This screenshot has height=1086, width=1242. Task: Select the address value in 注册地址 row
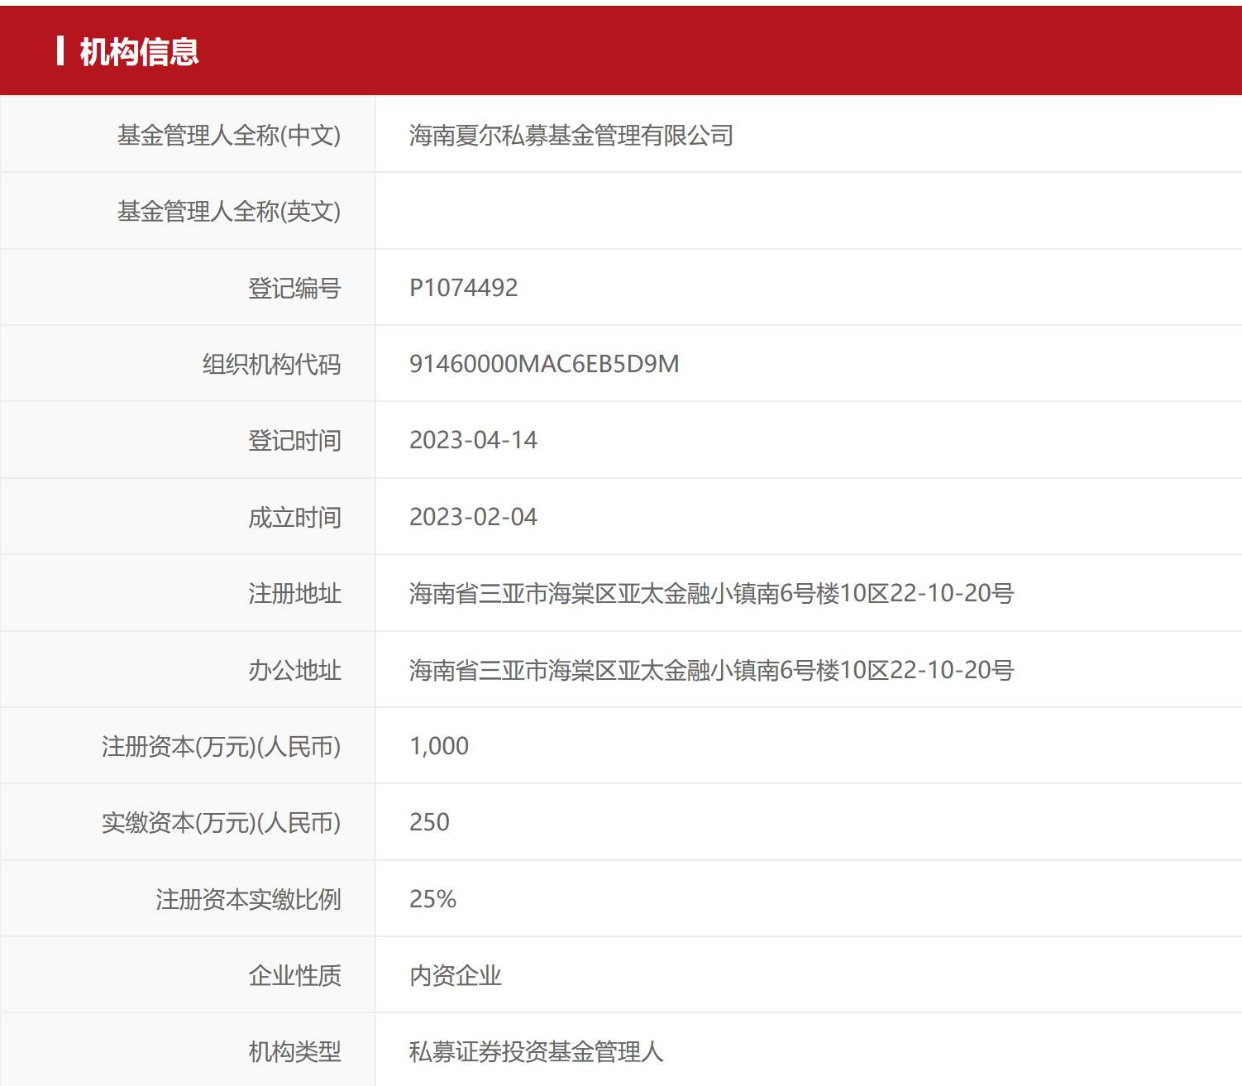click(x=712, y=593)
